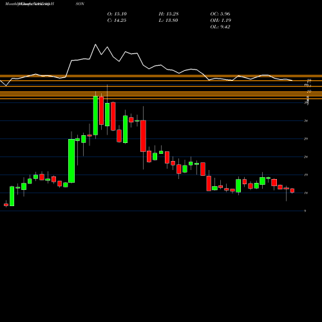Select the close price 'C: 14.25'
This screenshot has width=322, height=322.
click(x=117, y=21)
